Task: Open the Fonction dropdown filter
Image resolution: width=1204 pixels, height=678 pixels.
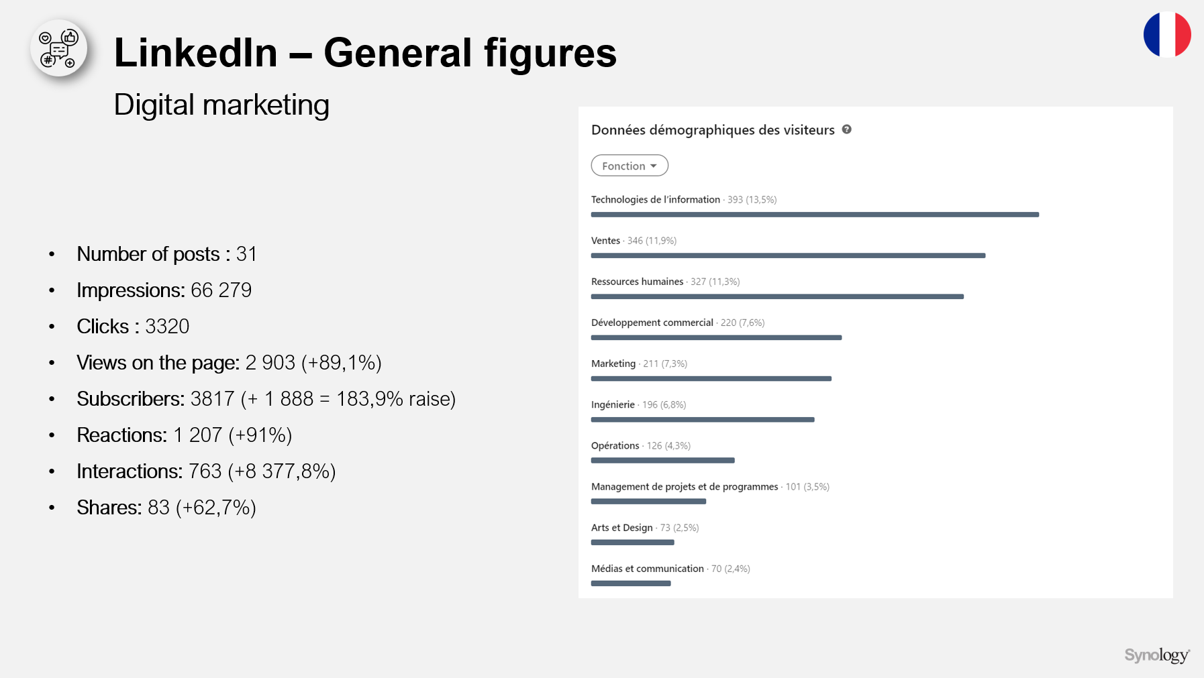Action: pos(630,166)
